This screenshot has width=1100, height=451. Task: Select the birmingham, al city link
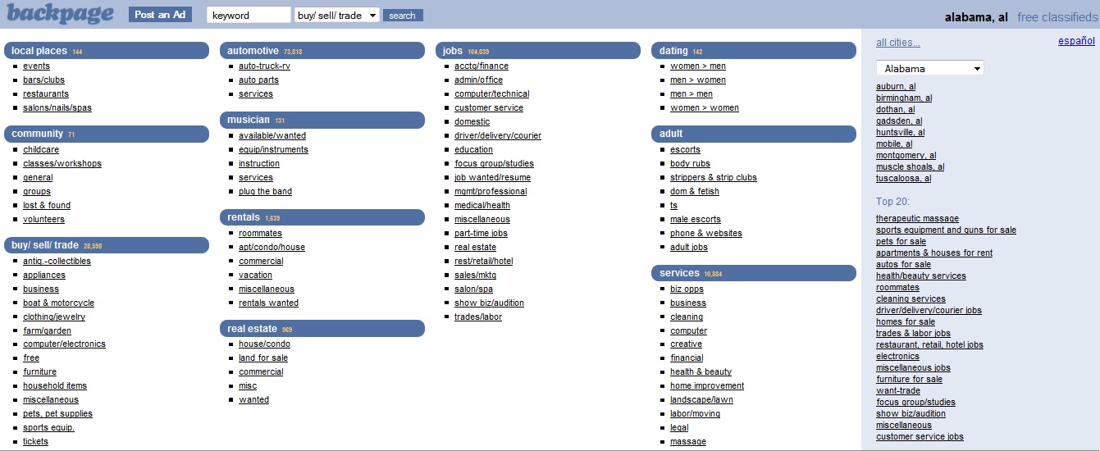[904, 98]
